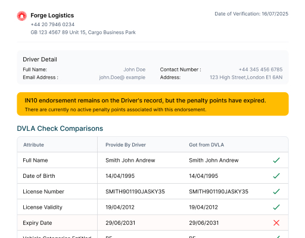
Task: Click the Attribute column header
Action: (x=33, y=145)
